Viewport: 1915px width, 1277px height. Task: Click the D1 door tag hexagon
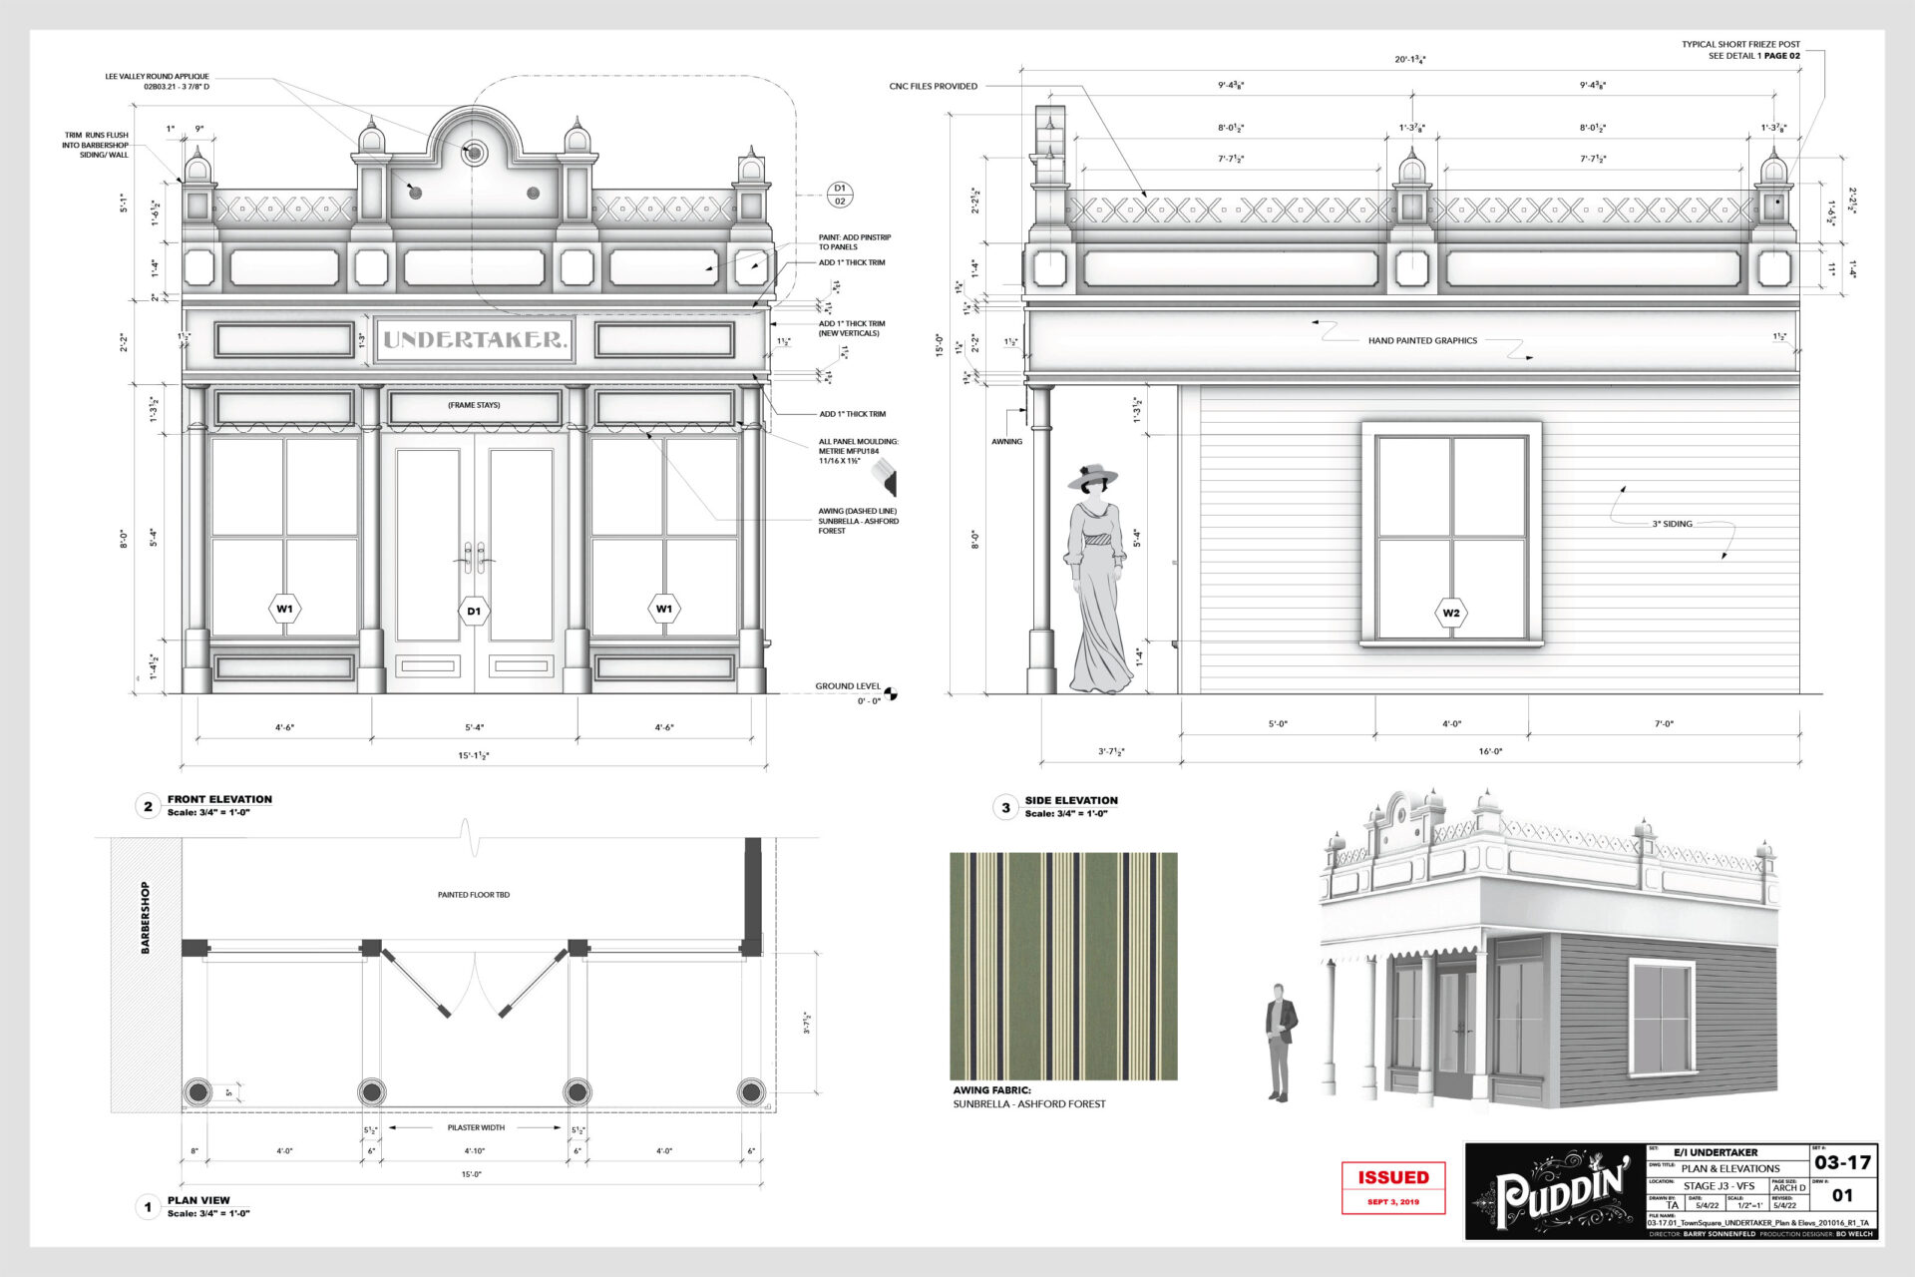click(x=474, y=612)
